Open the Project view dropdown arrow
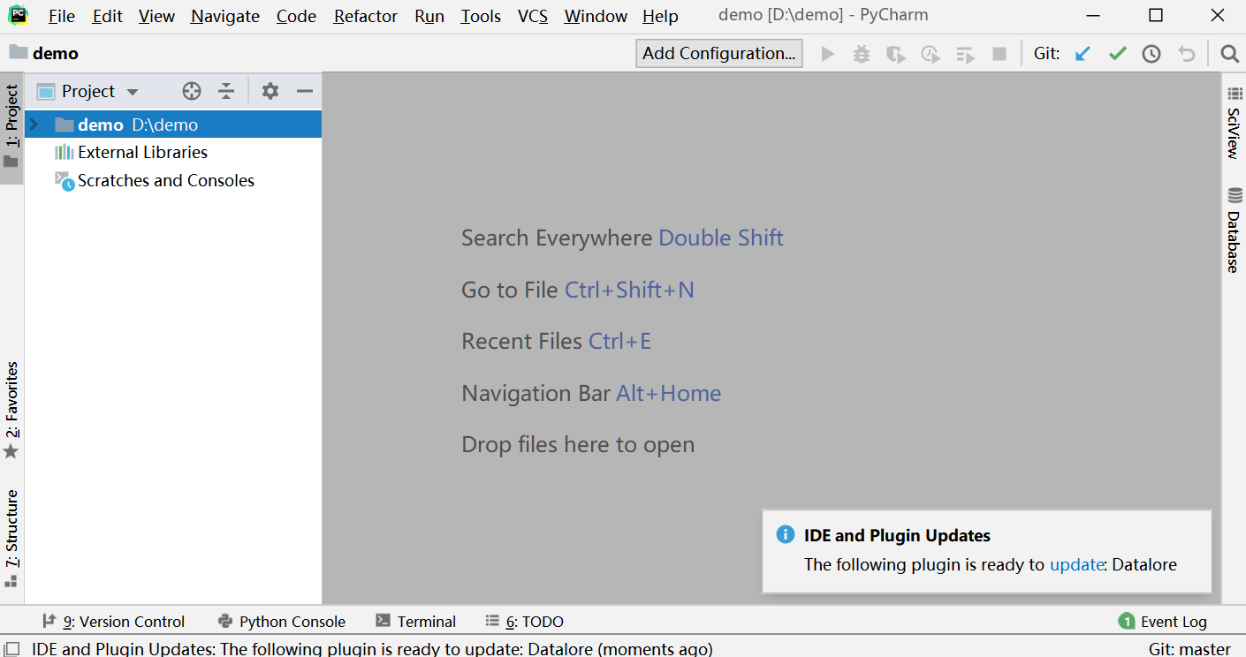1246x657 pixels. (x=133, y=92)
